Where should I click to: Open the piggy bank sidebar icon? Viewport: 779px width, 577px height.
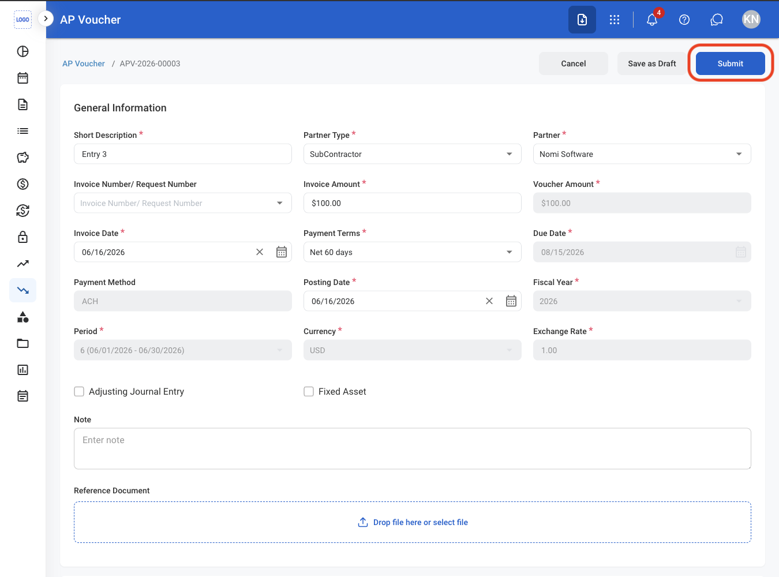[x=23, y=158]
